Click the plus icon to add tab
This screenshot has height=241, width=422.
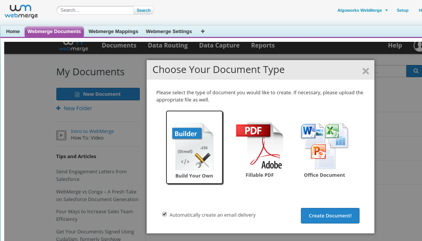click(203, 32)
